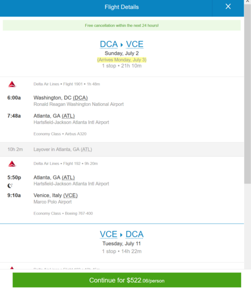Click the (ATL) abbreviation at the 7:48a arrival

tap(68, 116)
